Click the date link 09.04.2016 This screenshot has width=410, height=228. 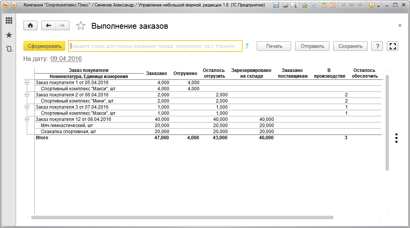[66, 59]
